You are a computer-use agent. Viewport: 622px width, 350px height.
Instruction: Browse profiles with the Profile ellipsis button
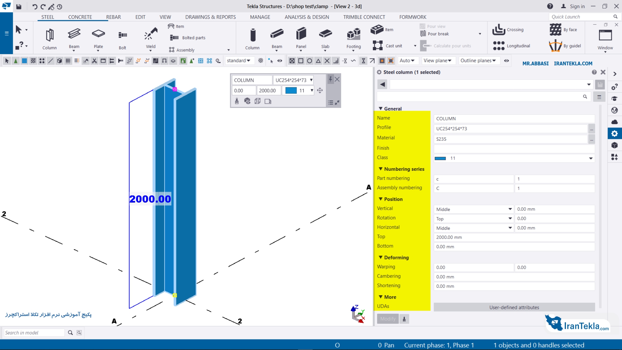[x=592, y=128]
